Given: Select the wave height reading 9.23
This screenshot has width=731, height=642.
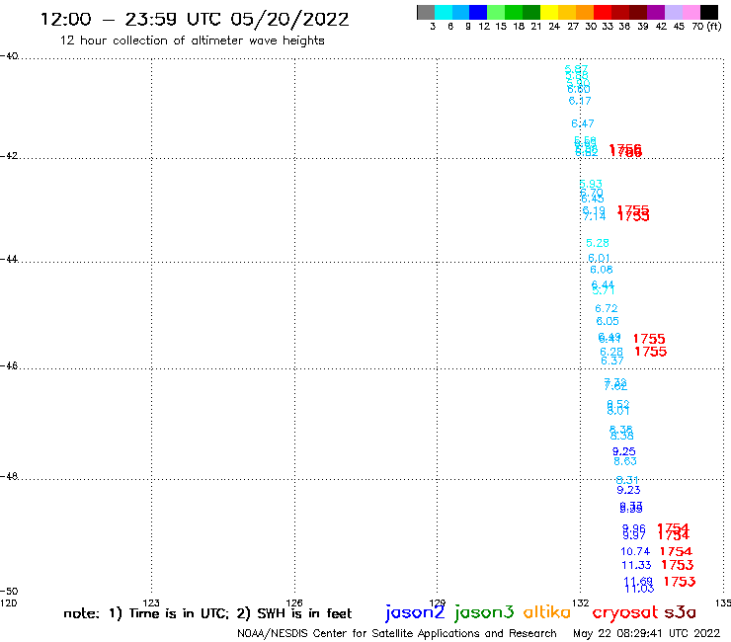Looking at the screenshot, I should point(628,490).
